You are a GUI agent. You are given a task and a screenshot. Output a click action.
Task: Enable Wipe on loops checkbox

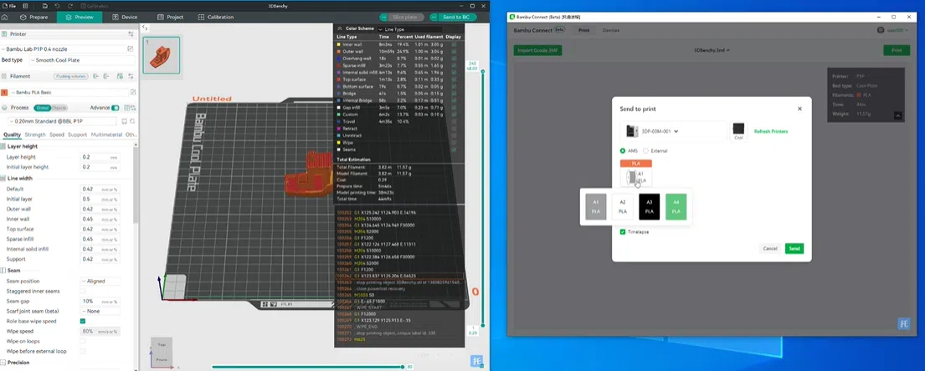[x=83, y=341]
